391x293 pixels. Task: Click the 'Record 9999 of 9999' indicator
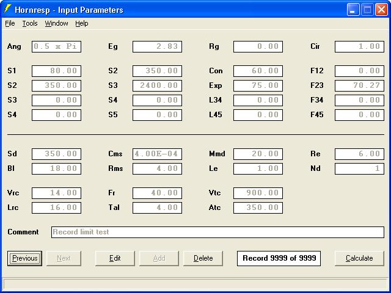click(x=279, y=258)
